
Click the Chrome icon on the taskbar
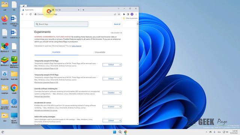[x=126, y=132]
